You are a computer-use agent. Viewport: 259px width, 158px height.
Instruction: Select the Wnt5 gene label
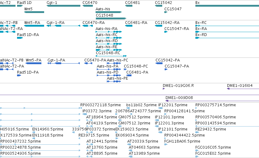click(x=28, y=9)
